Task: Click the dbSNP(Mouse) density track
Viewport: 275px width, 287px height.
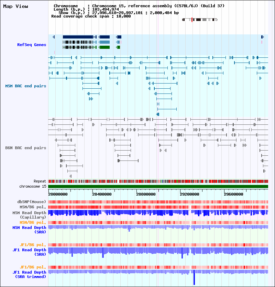Action: pyautogui.click(x=158, y=202)
